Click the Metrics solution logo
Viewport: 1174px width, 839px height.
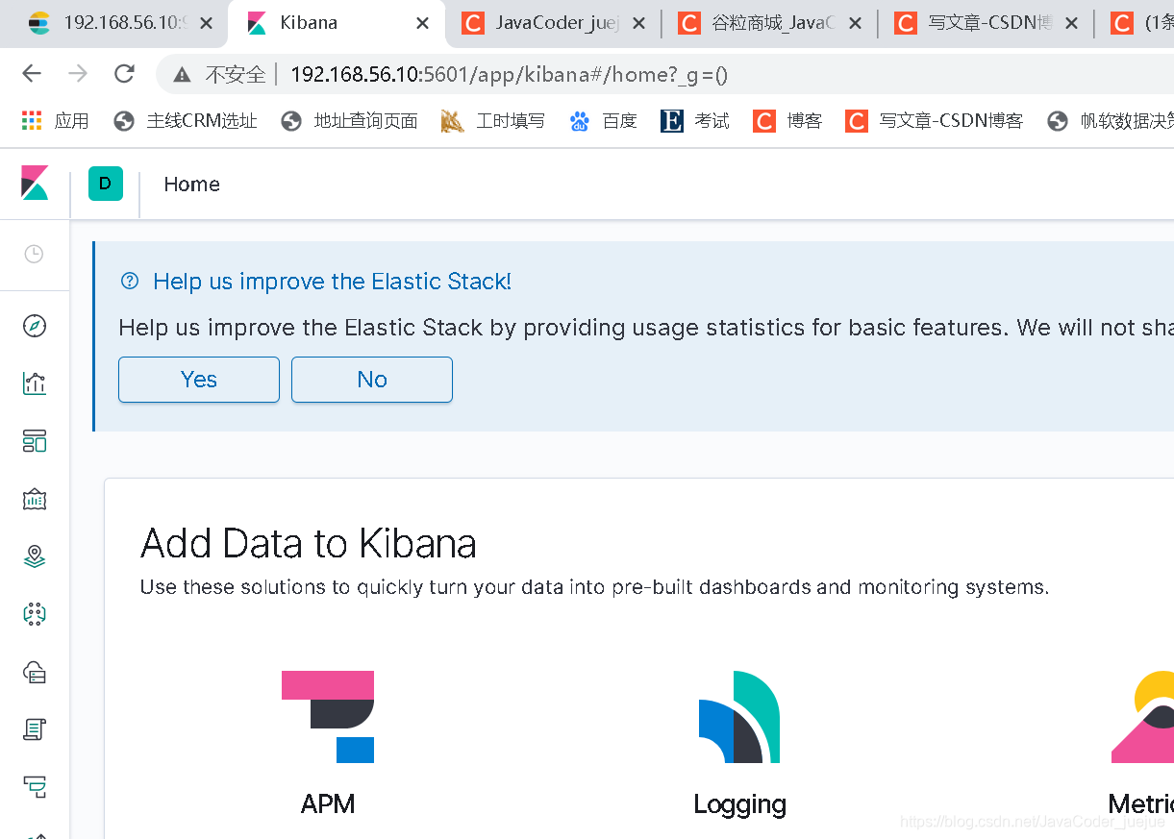click(x=1143, y=717)
